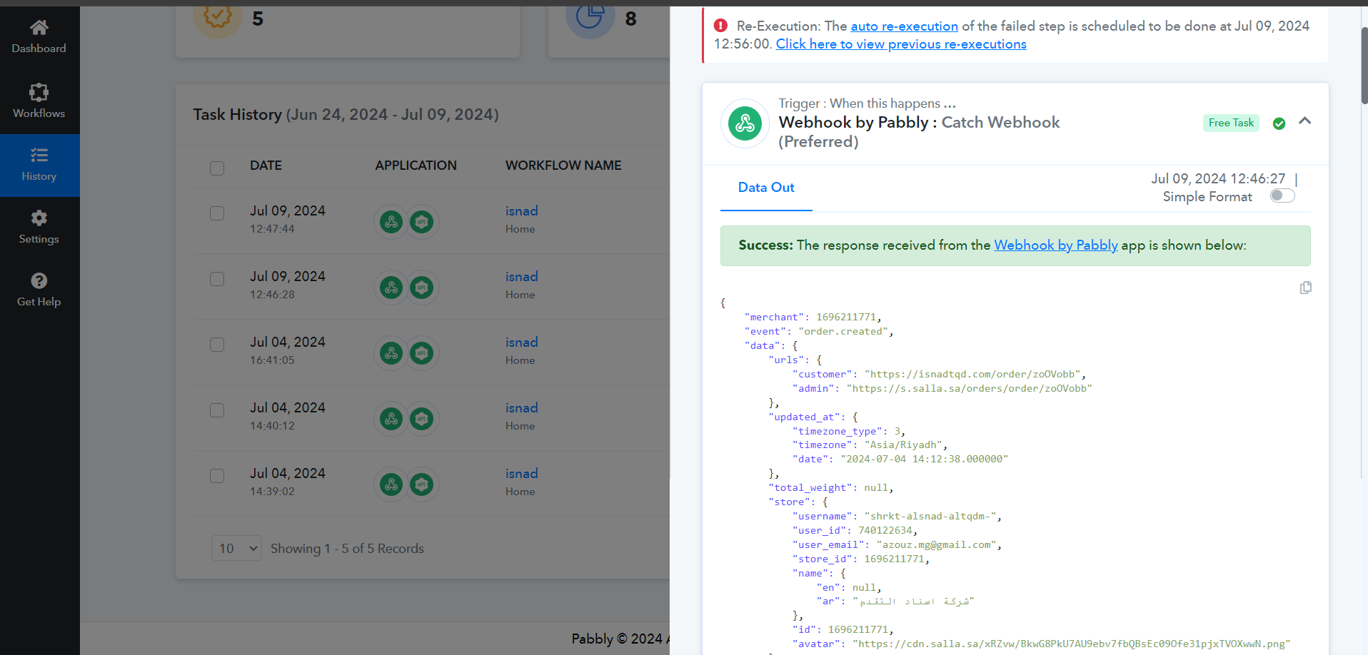Click the API app icon for 16:41:05 task
Image resolution: width=1368 pixels, height=655 pixels.
pos(422,353)
